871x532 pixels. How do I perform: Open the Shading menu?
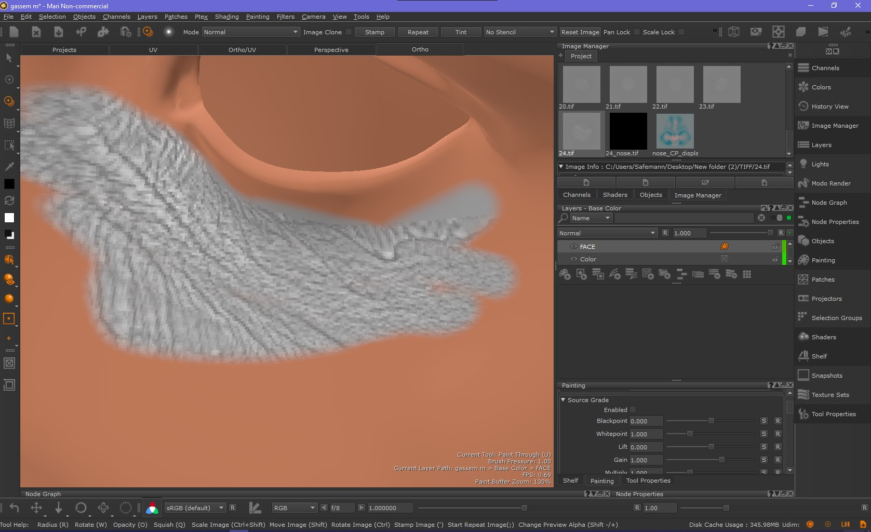(x=227, y=17)
